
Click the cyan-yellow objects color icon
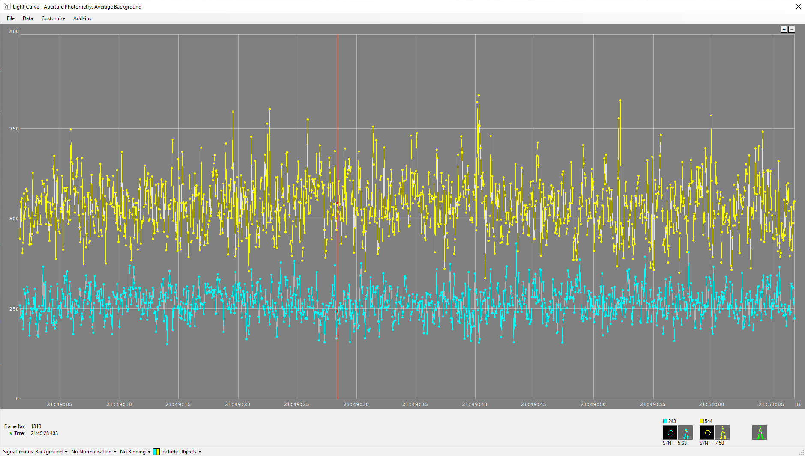coord(156,452)
